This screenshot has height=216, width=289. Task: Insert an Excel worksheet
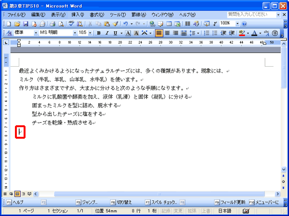click(177, 24)
